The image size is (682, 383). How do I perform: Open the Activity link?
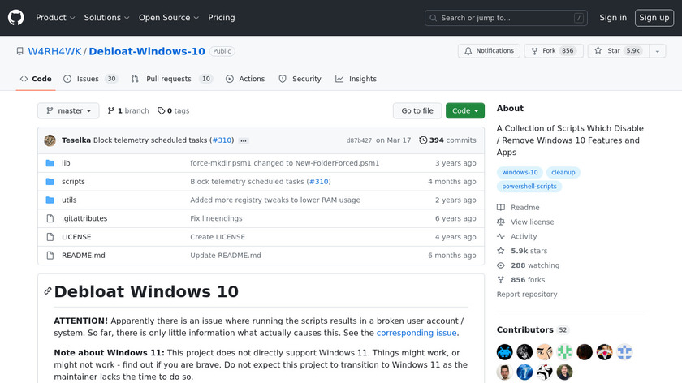pos(516,236)
